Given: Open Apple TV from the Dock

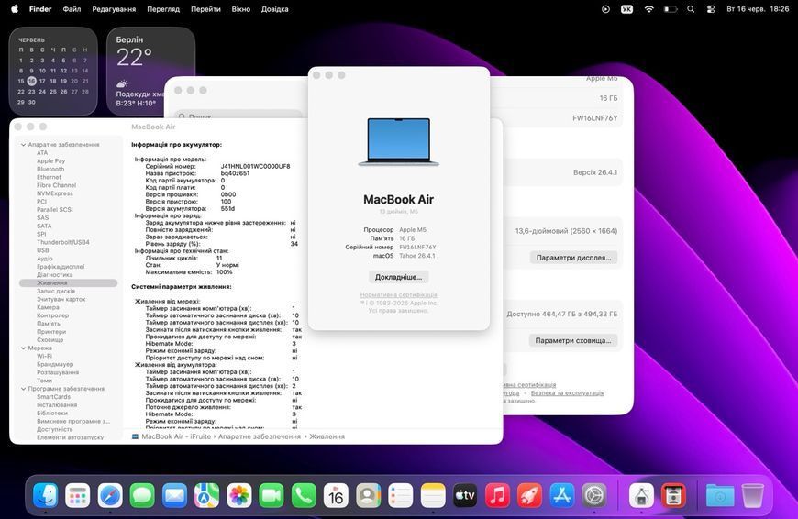Looking at the screenshot, I should pyautogui.click(x=465, y=495).
